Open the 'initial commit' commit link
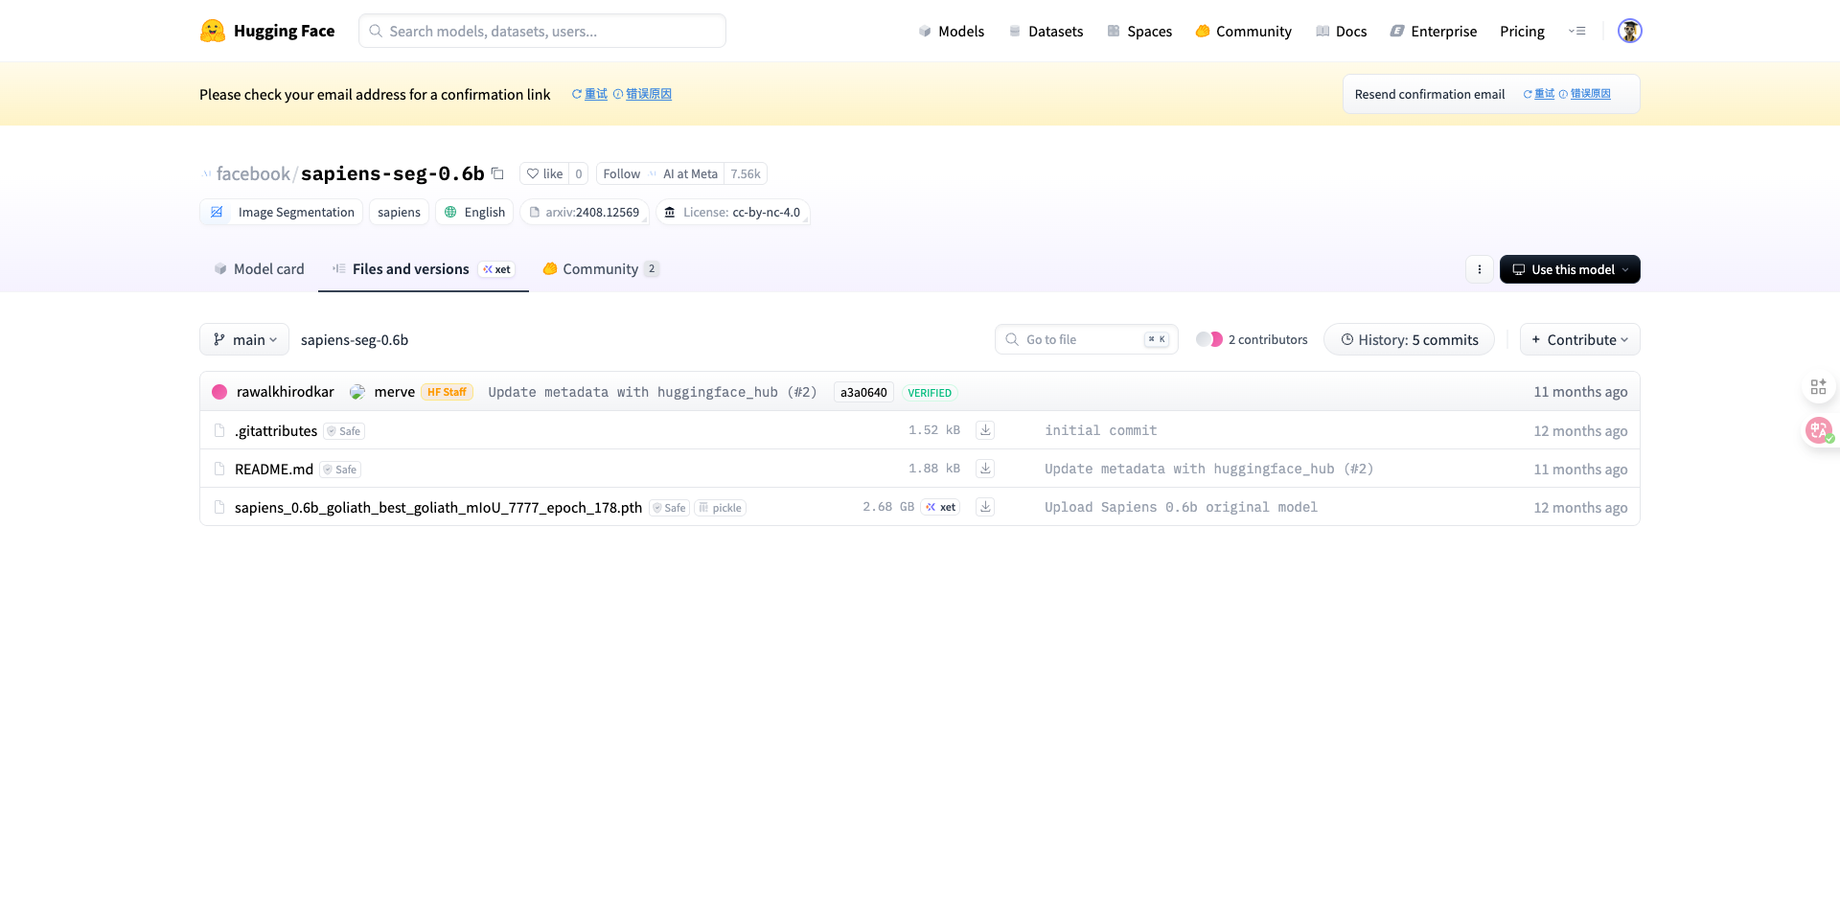This screenshot has height=918, width=1840. [x=1101, y=430]
